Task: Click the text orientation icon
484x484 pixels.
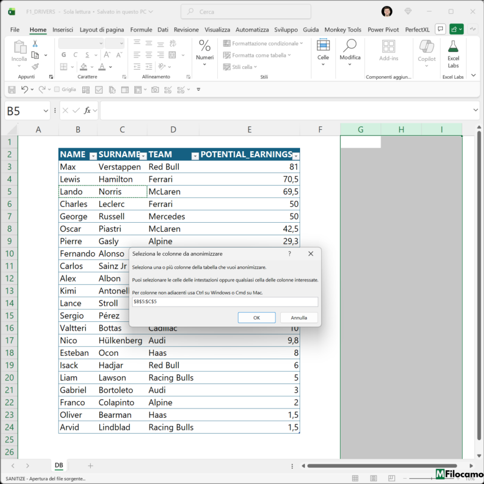Action: tap(162, 67)
